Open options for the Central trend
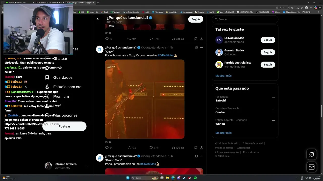 coord(273,109)
